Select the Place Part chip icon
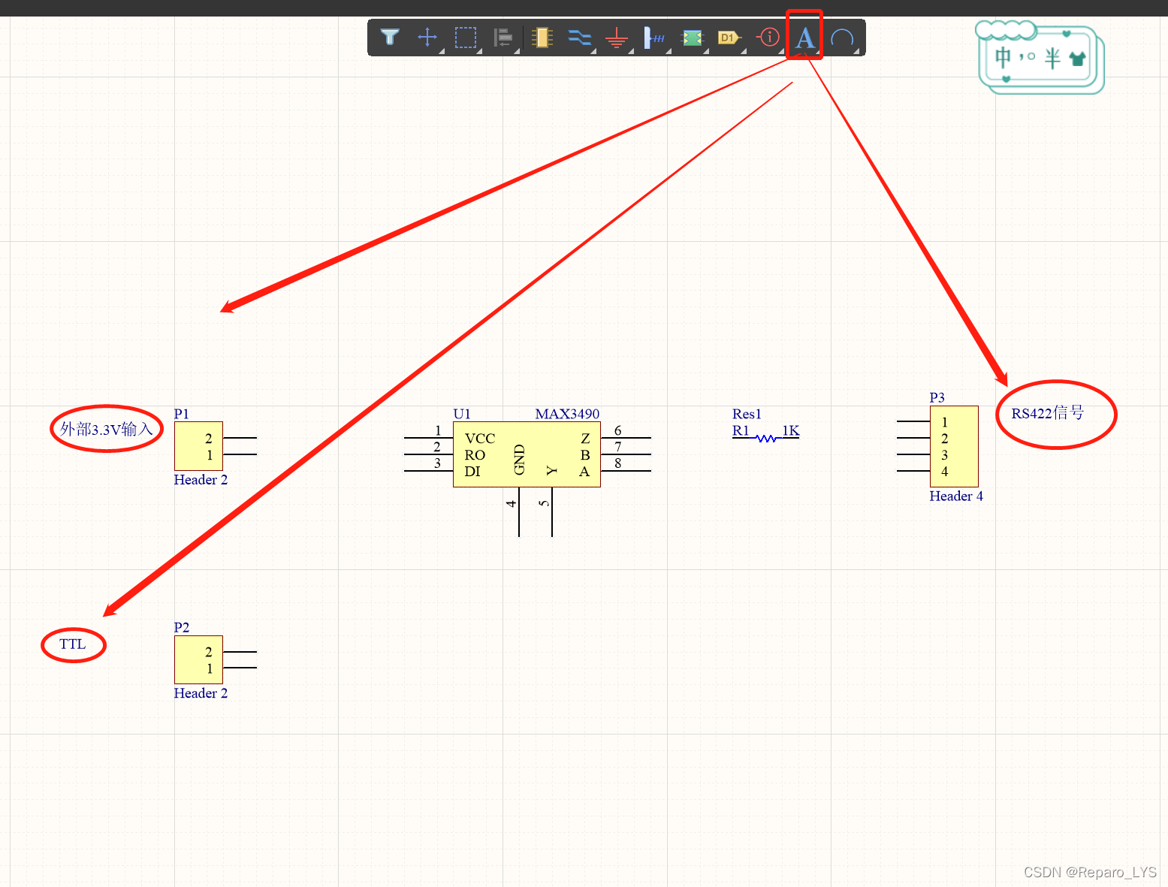The width and height of the screenshot is (1168, 887). pyautogui.click(x=542, y=37)
